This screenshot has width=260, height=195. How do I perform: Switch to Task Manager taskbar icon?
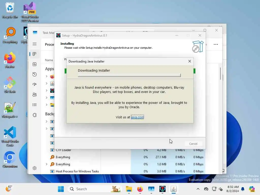(151, 189)
